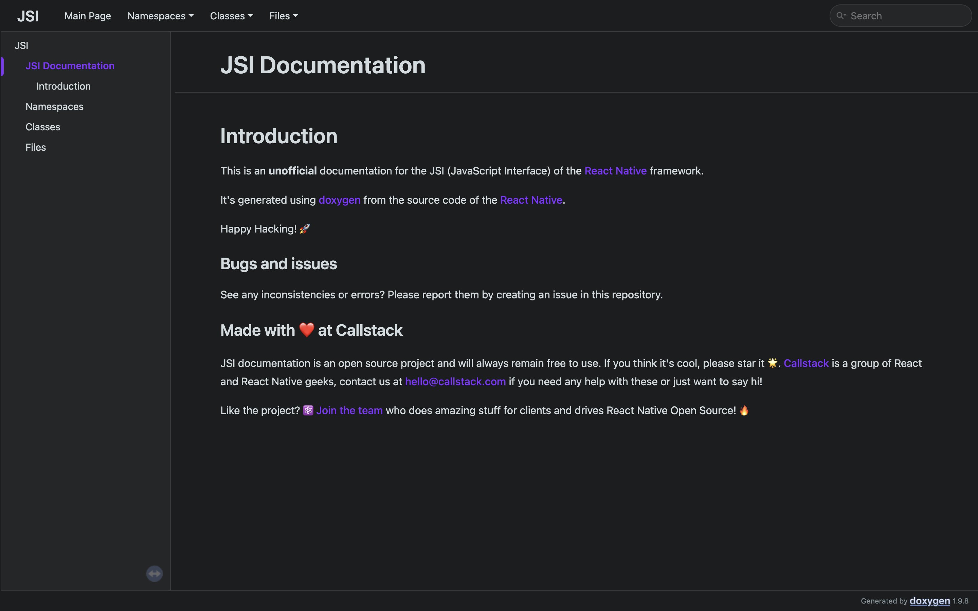
Task: Click the JSI logo title
Action: click(28, 16)
